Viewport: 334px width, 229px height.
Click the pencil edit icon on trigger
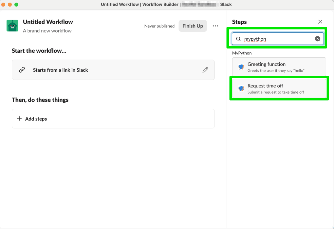coord(205,70)
